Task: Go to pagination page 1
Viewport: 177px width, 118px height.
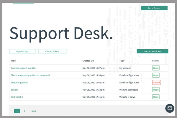Action: (x=17, y=111)
